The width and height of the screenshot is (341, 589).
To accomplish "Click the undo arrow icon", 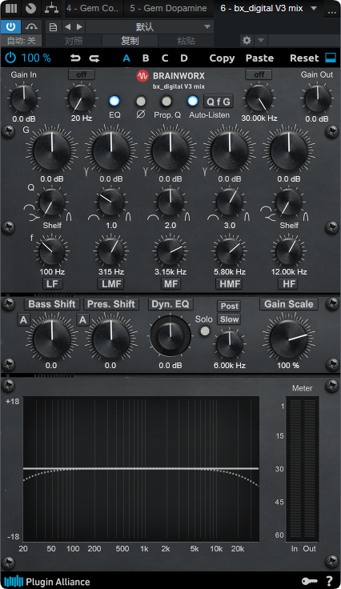I will tap(75, 58).
